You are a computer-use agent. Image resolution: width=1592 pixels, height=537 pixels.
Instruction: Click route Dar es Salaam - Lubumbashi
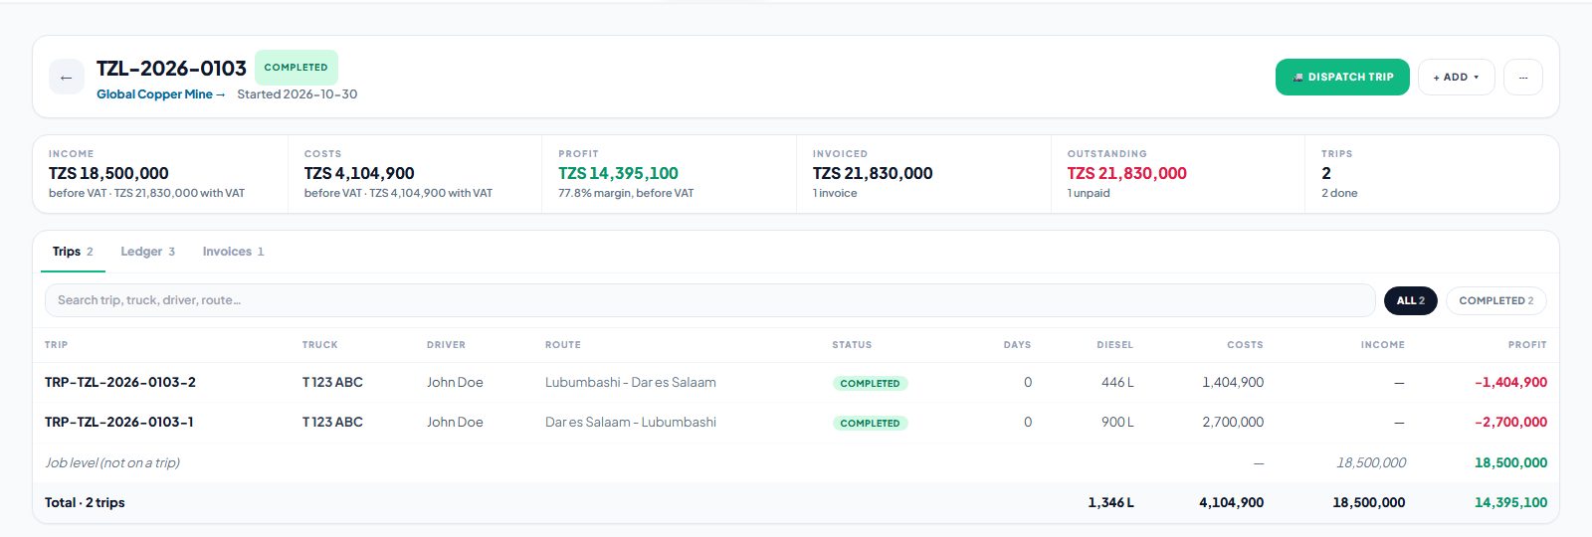tap(631, 423)
